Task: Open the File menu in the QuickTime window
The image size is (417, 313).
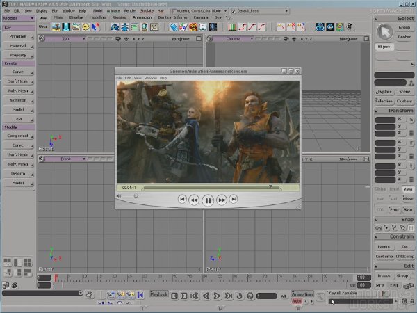Action: (119, 78)
